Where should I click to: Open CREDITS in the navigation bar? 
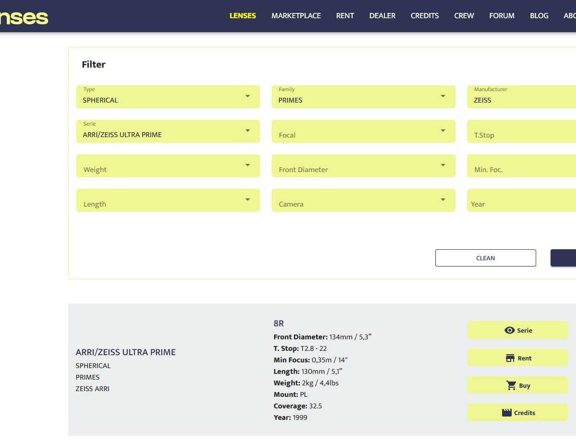tap(425, 16)
